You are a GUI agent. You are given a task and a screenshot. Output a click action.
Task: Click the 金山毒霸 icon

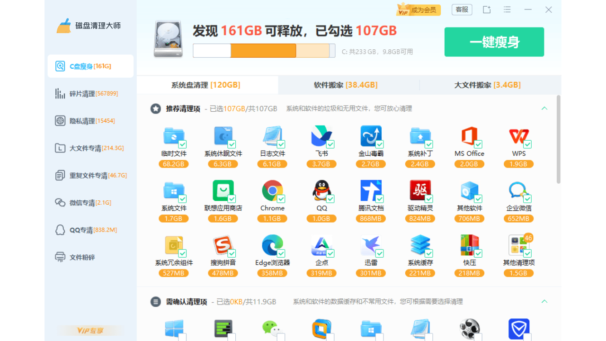click(371, 136)
